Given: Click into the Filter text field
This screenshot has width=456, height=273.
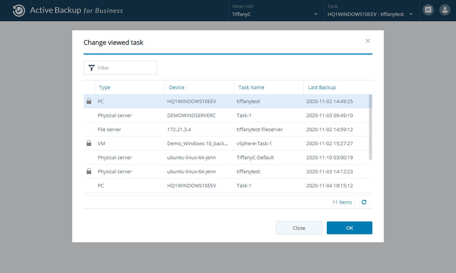Looking at the screenshot, I should tap(125, 68).
